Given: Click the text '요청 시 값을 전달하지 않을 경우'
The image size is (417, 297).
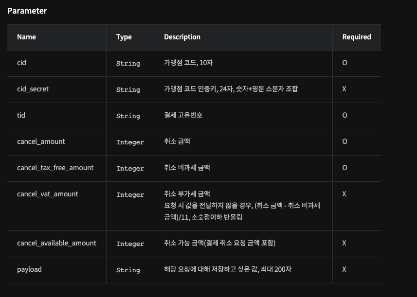Looking at the screenshot, I should pos(207,206).
